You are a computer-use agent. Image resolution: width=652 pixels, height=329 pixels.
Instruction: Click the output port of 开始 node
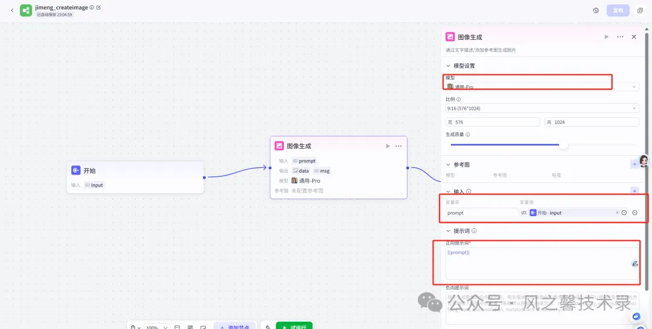click(204, 177)
